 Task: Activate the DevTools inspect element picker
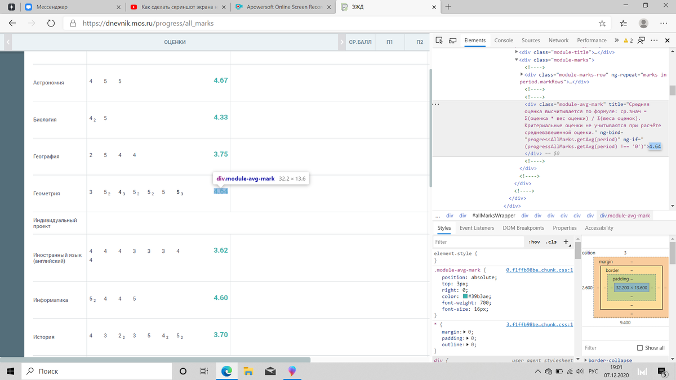(x=440, y=41)
